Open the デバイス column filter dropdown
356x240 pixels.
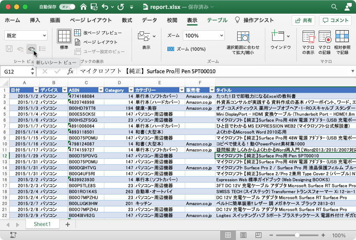coord(65,90)
